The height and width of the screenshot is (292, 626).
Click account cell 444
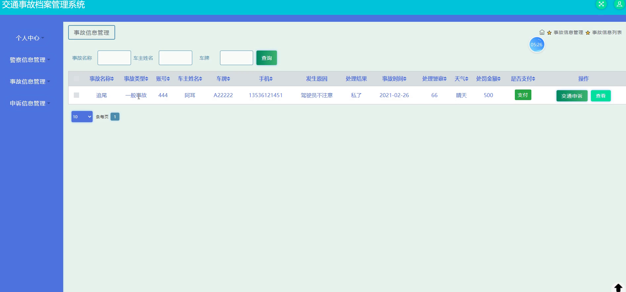[x=163, y=95]
